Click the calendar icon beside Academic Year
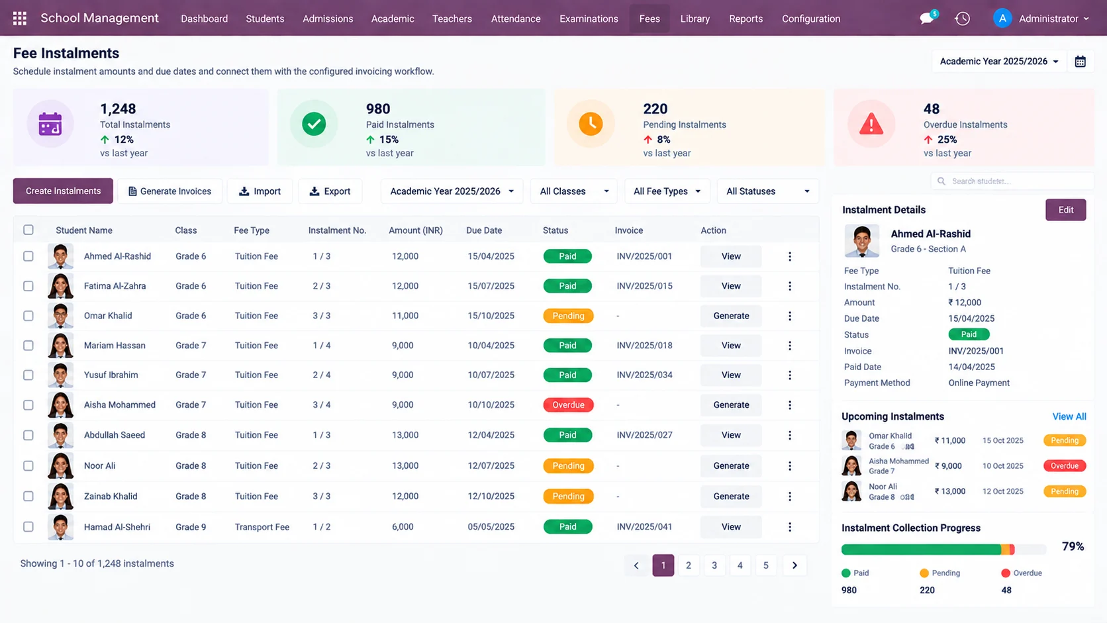The image size is (1107, 623). 1080,62
